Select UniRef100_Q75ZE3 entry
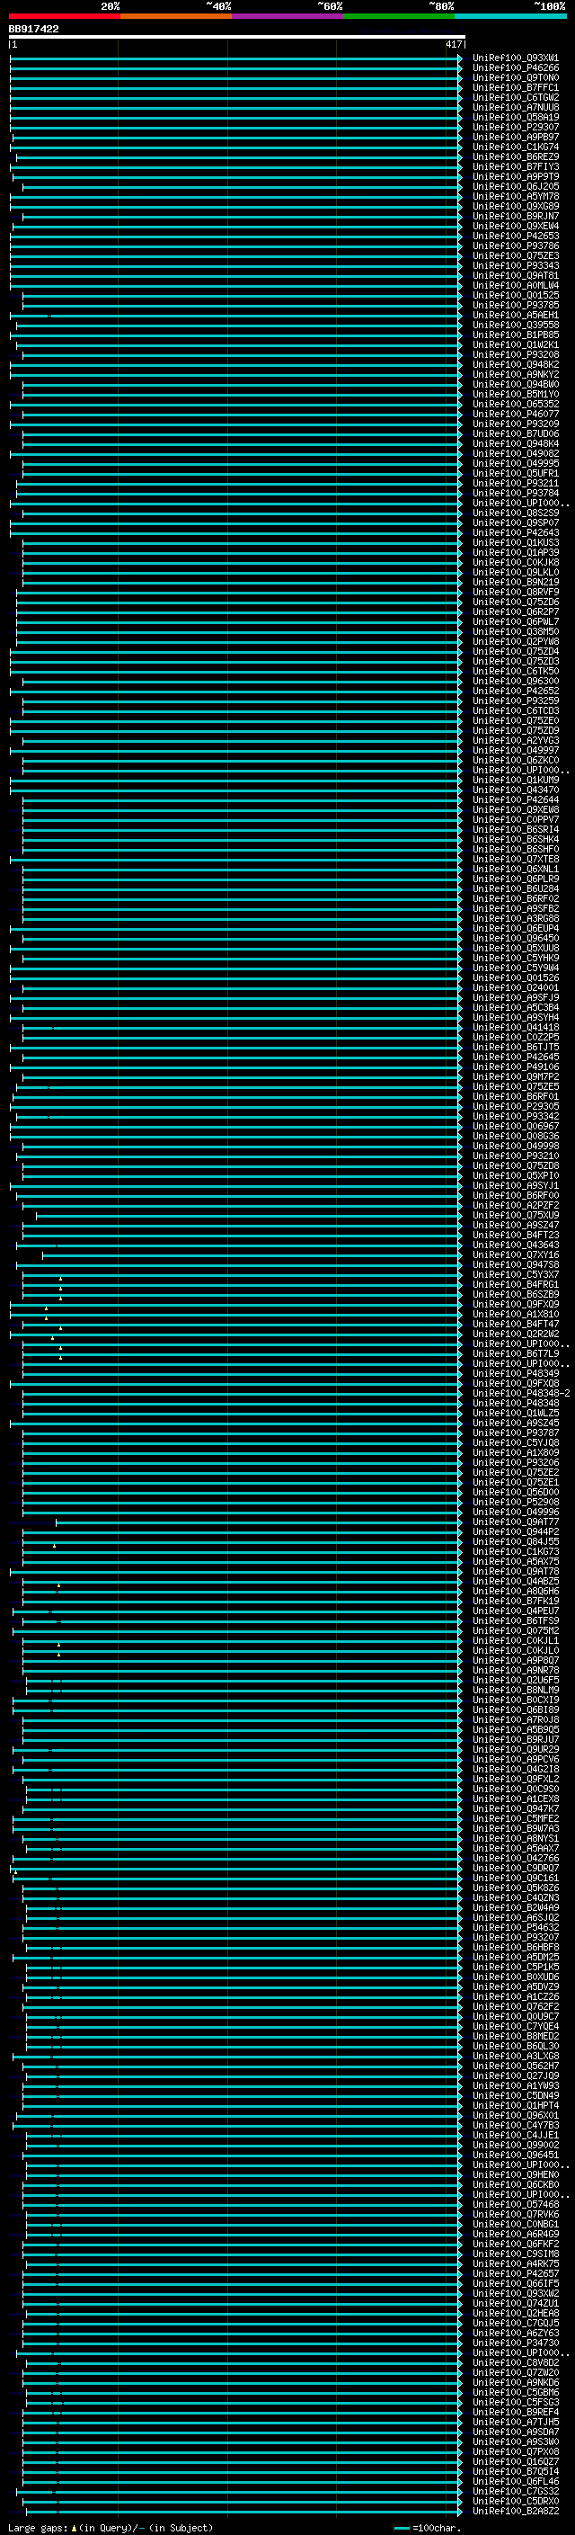Screen dimensions: 575x2535 (x=516, y=256)
